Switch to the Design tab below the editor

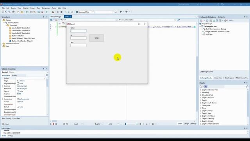point(186,124)
